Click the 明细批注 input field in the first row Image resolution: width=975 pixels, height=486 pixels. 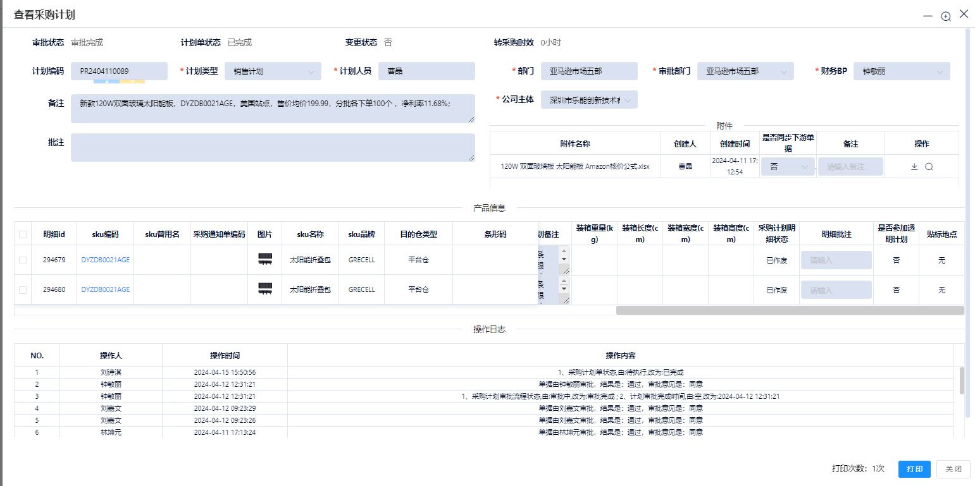pyautogui.click(x=836, y=259)
